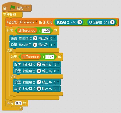Open the difference variable dropdown in set block

(28, 22)
